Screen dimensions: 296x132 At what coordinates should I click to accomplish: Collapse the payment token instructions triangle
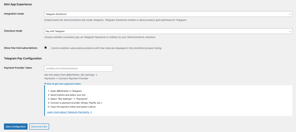(x=45, y=84)
